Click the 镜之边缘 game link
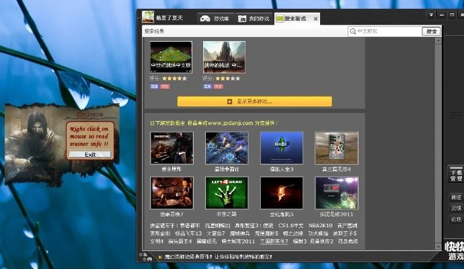Image resolution: width=464 pixels, height=269 pixels. 293,233
